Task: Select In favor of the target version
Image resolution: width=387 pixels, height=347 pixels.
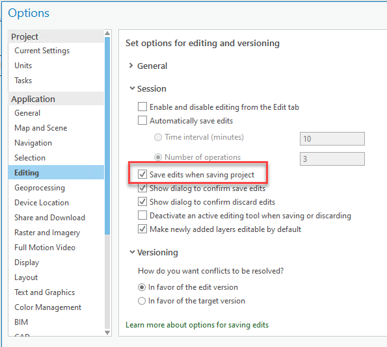Action: click(x=142, y=301)
